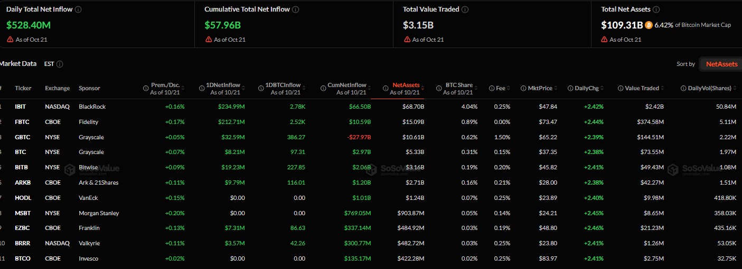Viewport: 742px width, 269px height.
Task: Click the $83.97 market price value
Action: tap(548, 258)
